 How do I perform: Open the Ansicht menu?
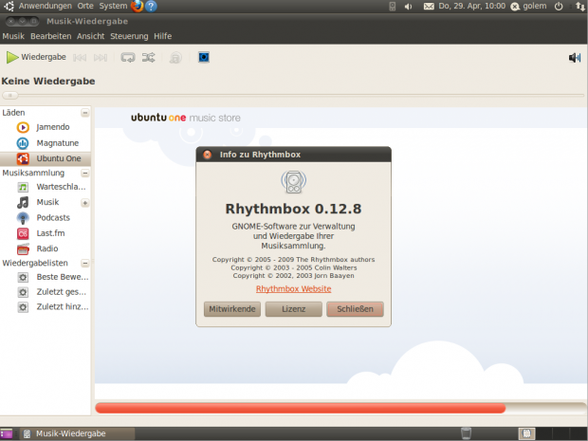(x=90, y=36)
